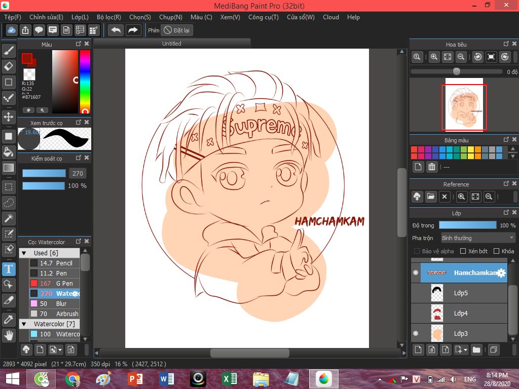Select the Pencil brush
Viewport: 519px width, 389px height.
(55, 263)
